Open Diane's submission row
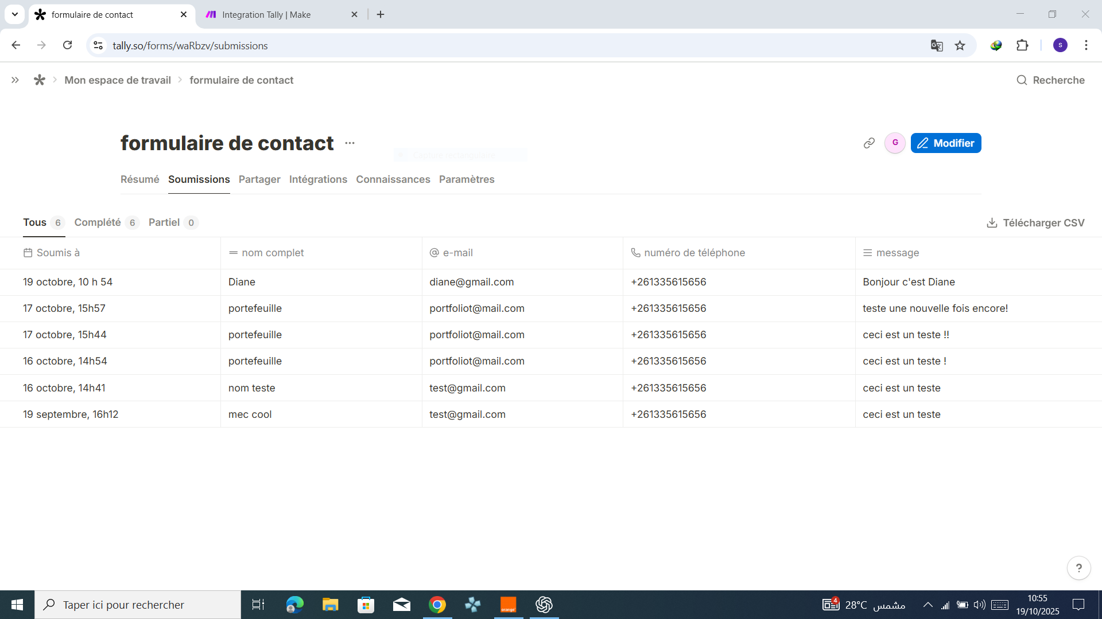Viewport: 1102px width, 619px height. (241, 282)
